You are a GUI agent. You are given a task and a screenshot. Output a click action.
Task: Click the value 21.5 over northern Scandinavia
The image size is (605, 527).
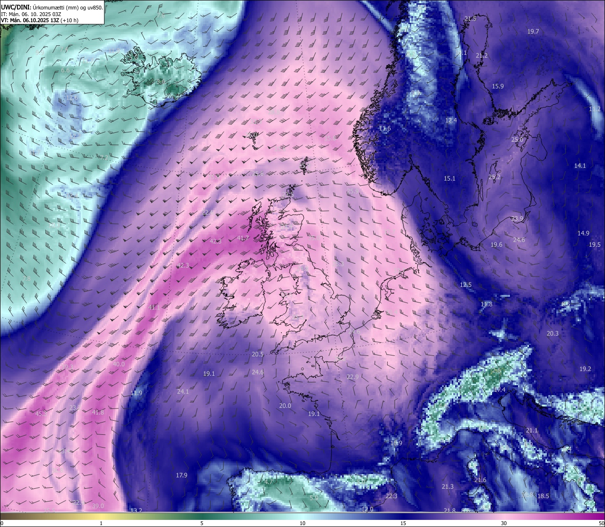[x=470, y=18]
